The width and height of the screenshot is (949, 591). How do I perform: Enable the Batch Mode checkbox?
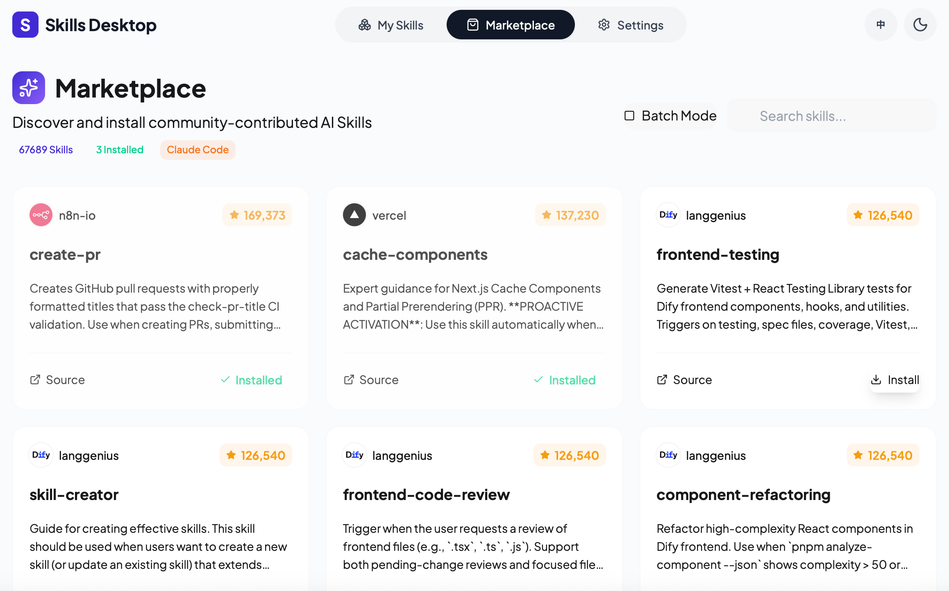(x=629, y=116)
